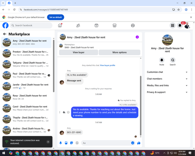Open more options dots beside sent message

coord(60,112)
